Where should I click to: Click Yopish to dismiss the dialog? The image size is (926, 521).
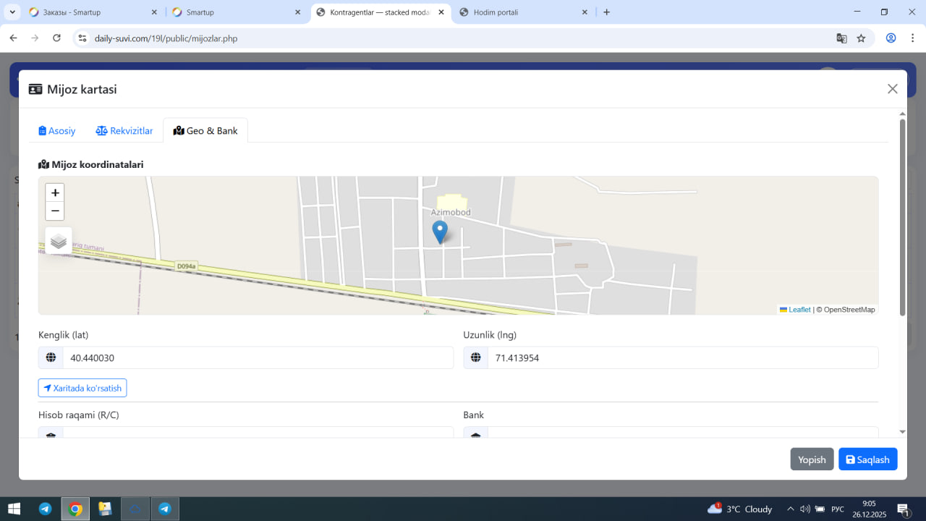[812, 459]
